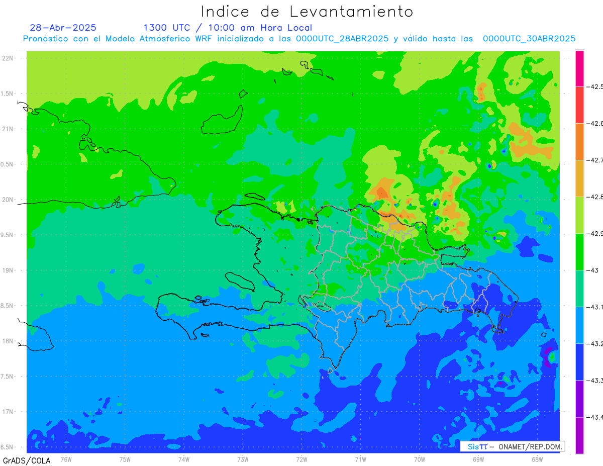The width and height of the screenshot is (603, 466).
Task: Pick the magenta swatch at top of color scale
Action: 579,68
